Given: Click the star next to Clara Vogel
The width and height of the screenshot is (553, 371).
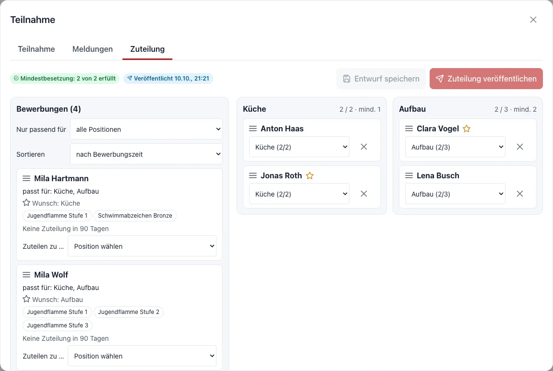Looking at the screenshot, I should tap(467, 128).
